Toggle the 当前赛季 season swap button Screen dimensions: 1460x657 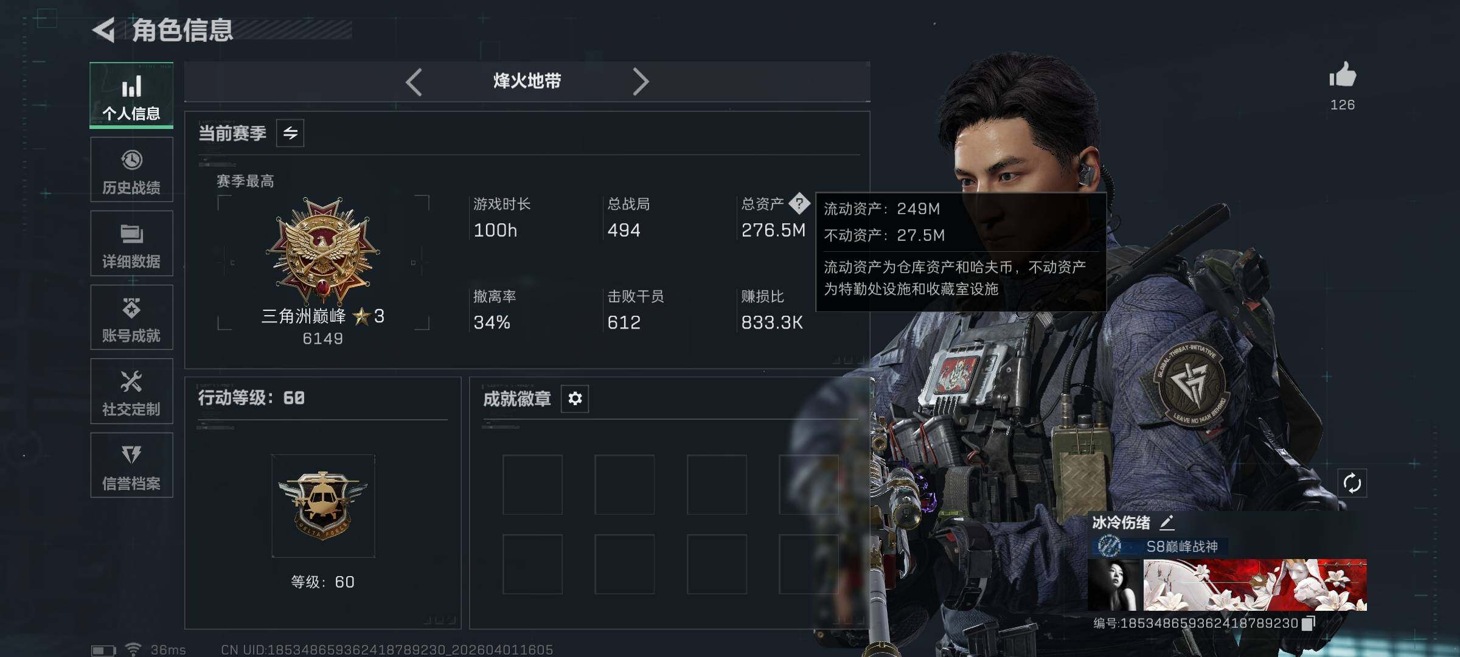click(x=290, y=133)
